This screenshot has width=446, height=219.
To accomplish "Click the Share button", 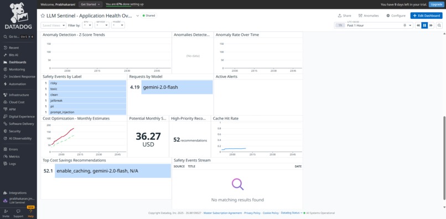I will pyautogui.click(x=344, y=15).
